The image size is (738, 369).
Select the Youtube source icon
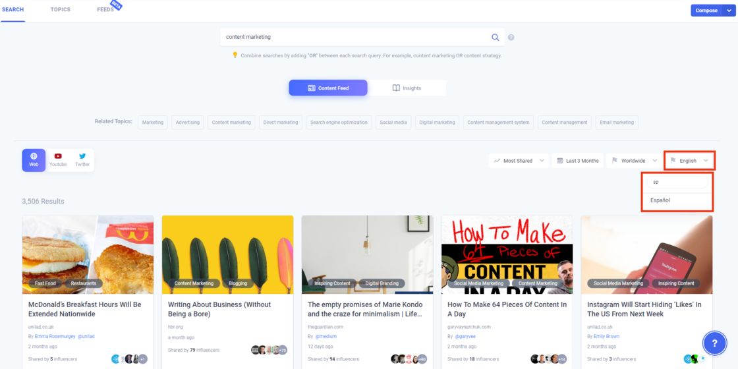pyautogui.click(x=58, y=160)
